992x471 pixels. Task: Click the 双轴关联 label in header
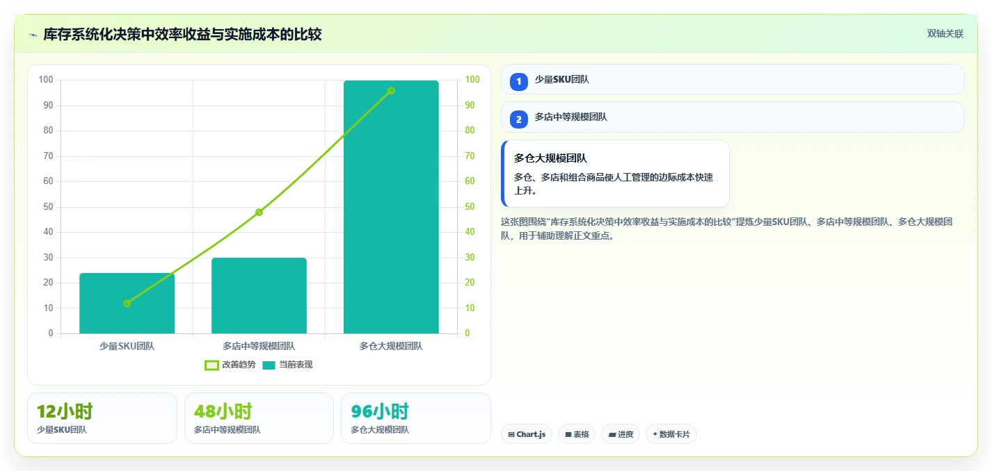[x=945, y=33]
